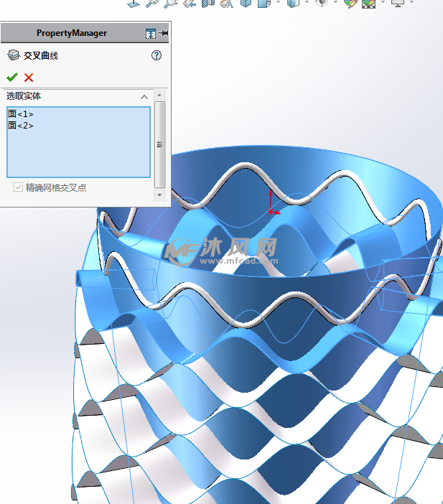Click the PropertyManager vertical scrollbar thumb
Screen dimensions: 443x504
pyautogui.click(x=159, y=144)
